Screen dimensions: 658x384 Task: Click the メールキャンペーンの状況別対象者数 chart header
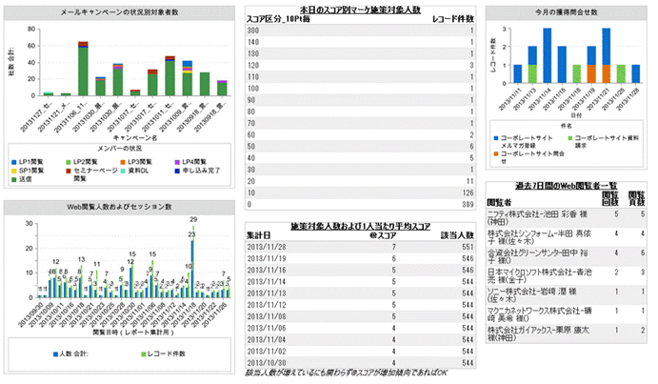(119, 12)
